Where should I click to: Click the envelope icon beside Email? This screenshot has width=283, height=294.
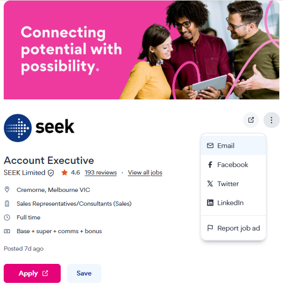click(210, 146)
